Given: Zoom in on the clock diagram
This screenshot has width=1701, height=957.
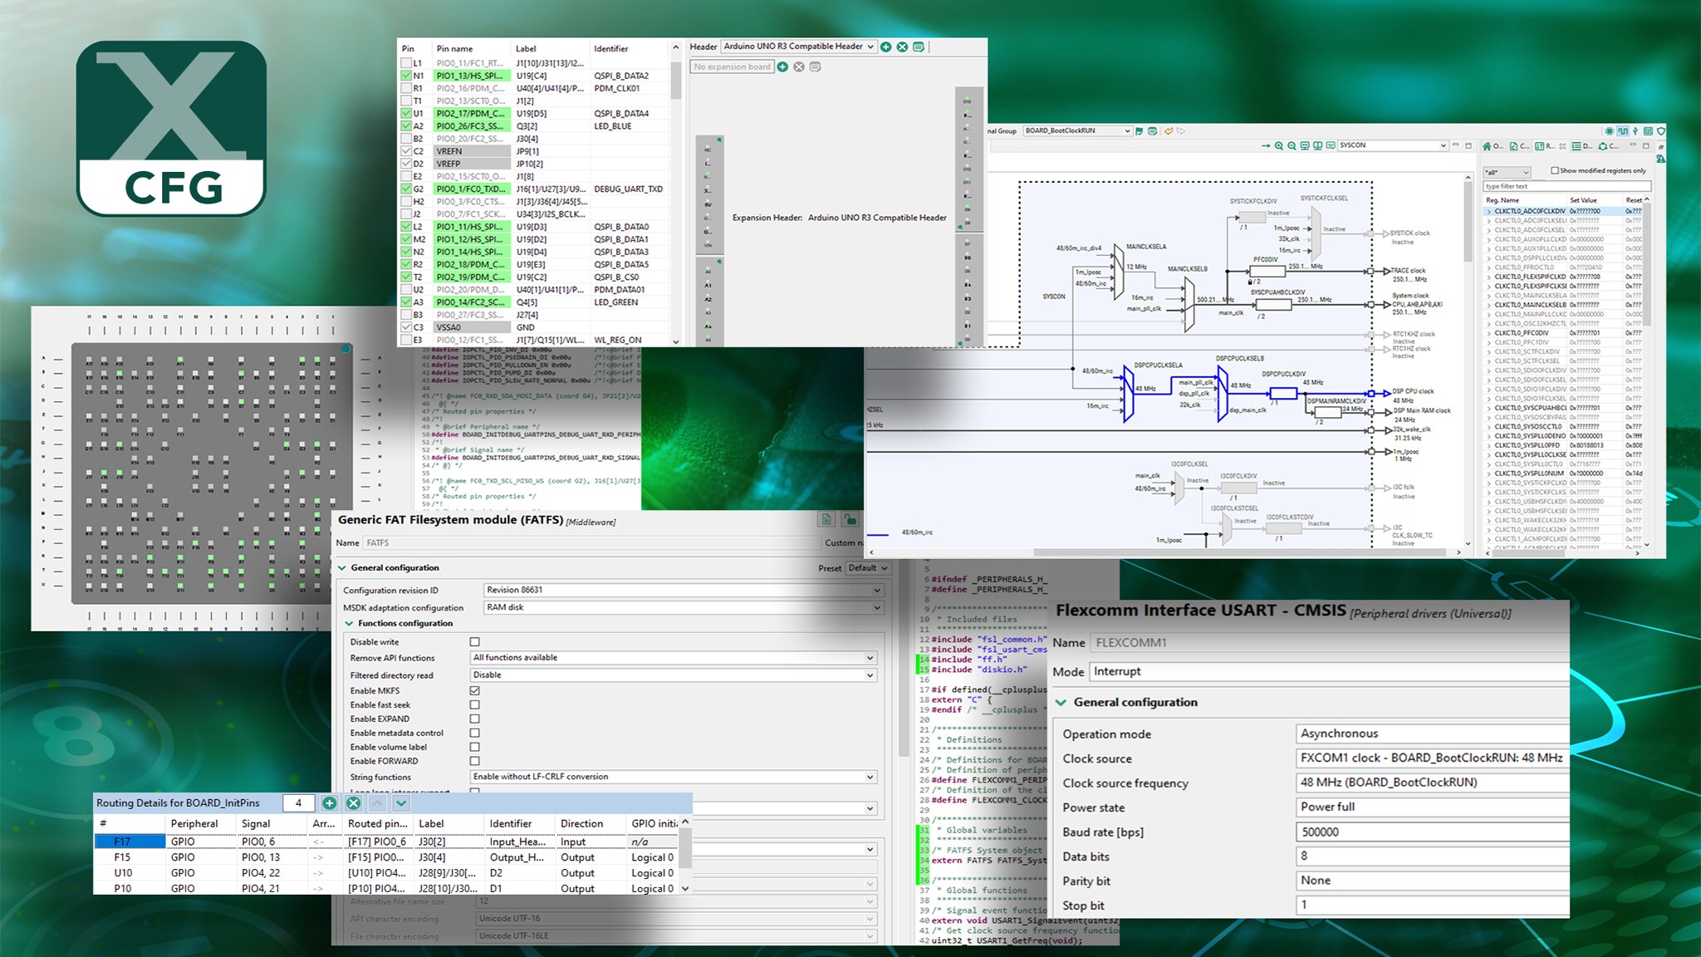Looking at the screenshot, I should tap(1279, 145).
